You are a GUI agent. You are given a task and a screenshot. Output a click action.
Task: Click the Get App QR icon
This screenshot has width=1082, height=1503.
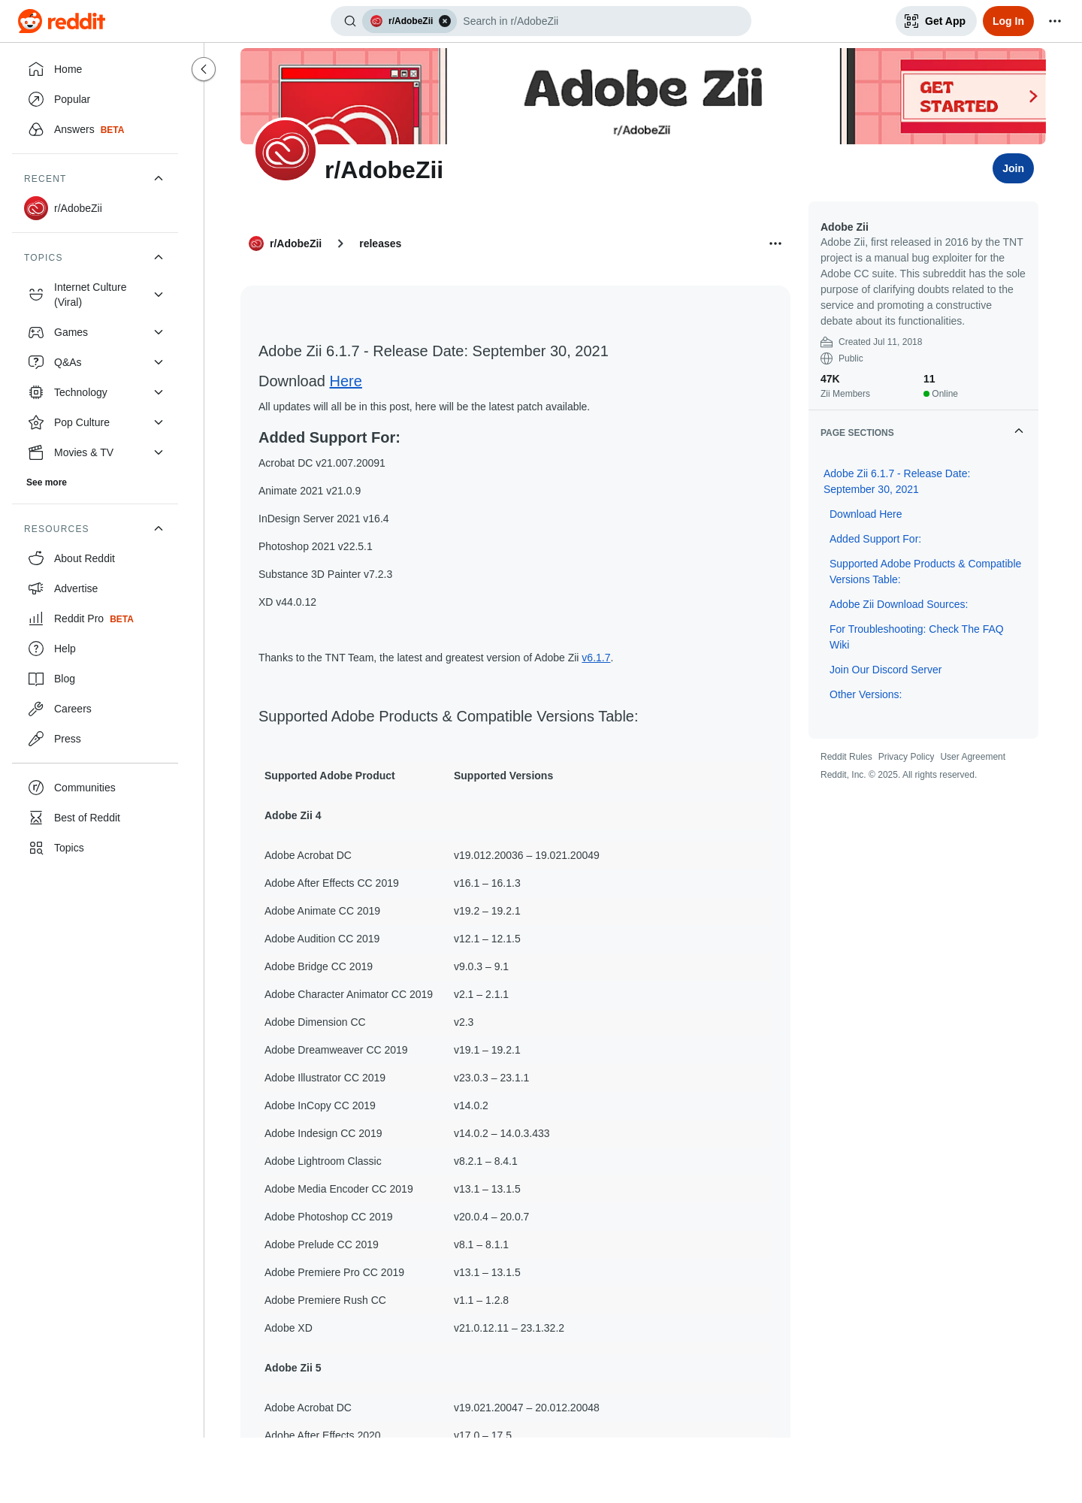[x=911, y=21]
